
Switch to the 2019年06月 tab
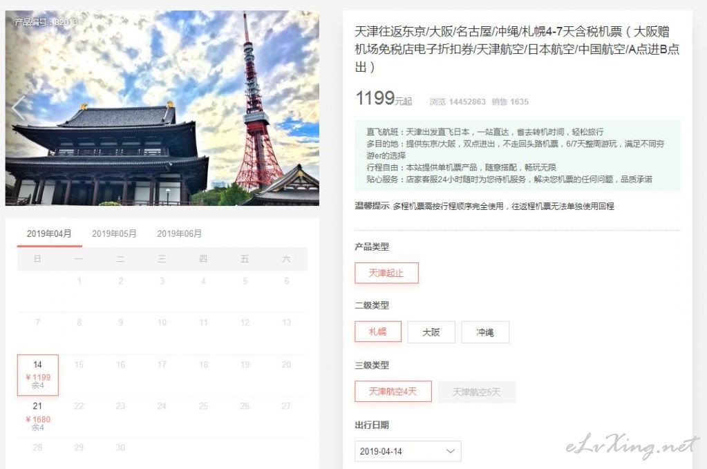[179, 233]
